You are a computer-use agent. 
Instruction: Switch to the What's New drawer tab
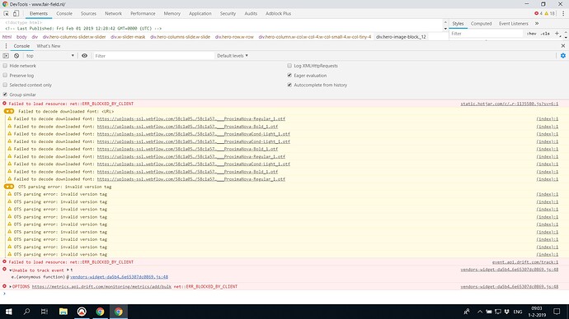tap(49, 46)
